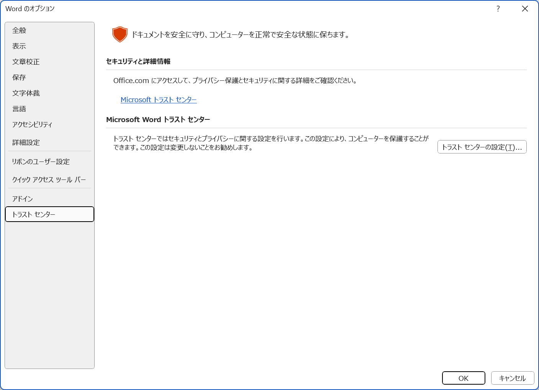Select リボンのユーザー設定
Image resolution: width=539 pixels, height=390 pixels.
point(41,162)
